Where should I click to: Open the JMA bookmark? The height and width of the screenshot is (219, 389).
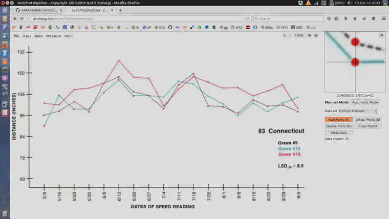(x=237, y=27)
